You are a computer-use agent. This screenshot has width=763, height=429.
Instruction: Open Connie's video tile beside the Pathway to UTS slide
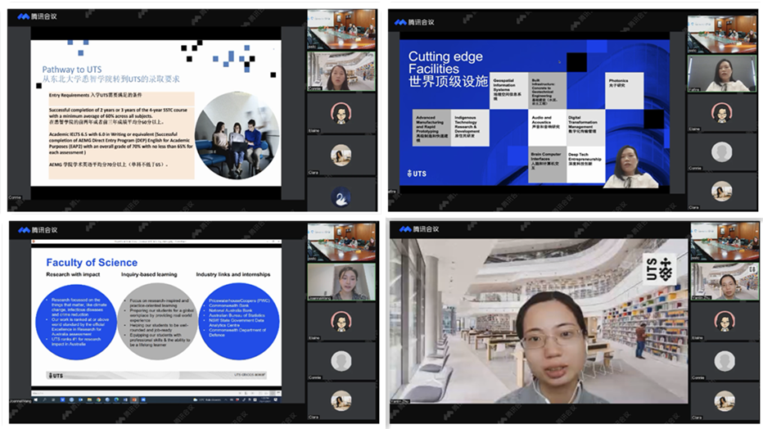(341, 72)
